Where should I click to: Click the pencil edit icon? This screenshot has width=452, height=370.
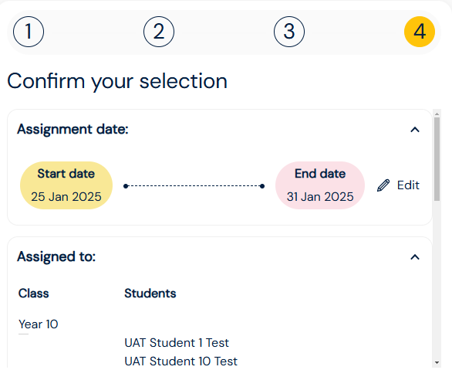pyautogui.click(x=383, y=185)
